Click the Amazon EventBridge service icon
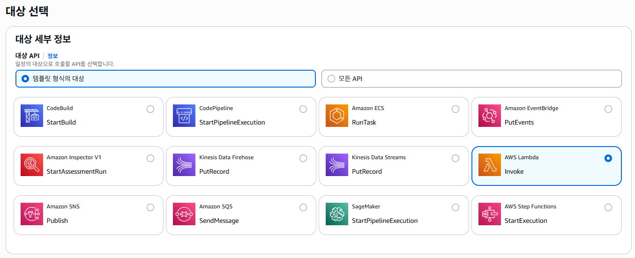The height and width of the screenshot is (258, 635). 490,116
